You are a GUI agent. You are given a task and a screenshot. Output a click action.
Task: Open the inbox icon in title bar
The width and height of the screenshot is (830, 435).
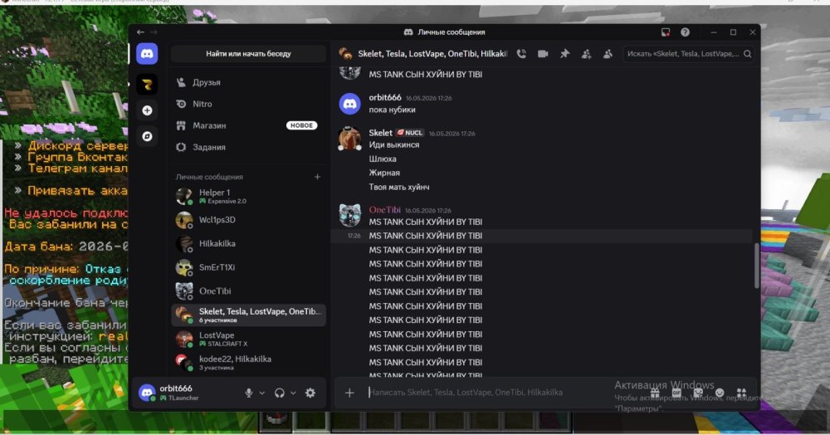click(666, 32)
